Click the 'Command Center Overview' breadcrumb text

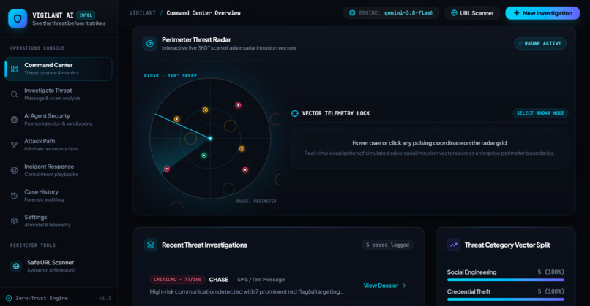(203, 12)
